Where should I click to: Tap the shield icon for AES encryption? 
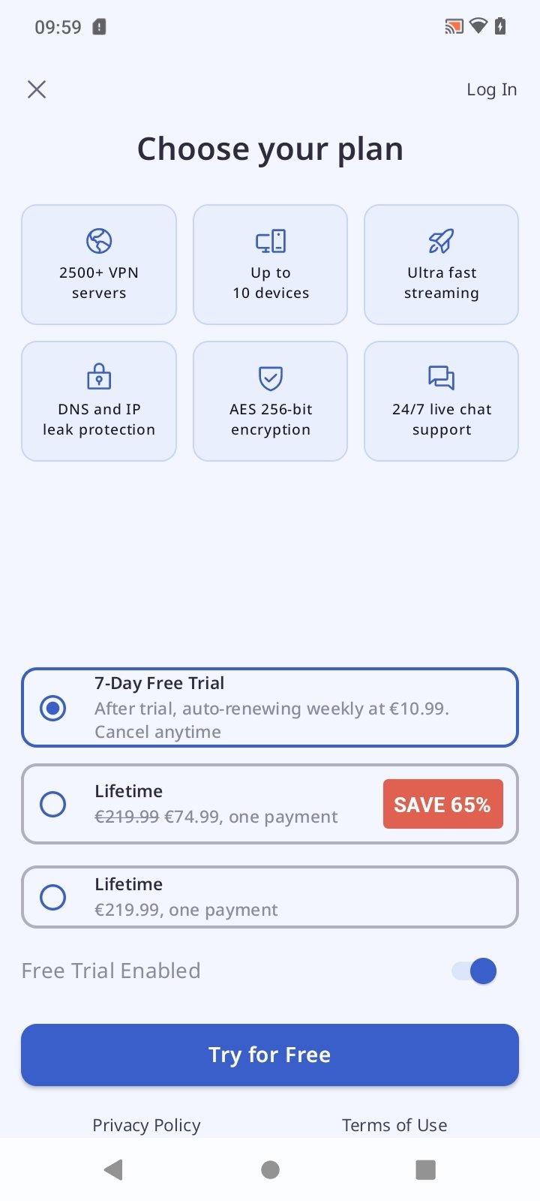271,378
